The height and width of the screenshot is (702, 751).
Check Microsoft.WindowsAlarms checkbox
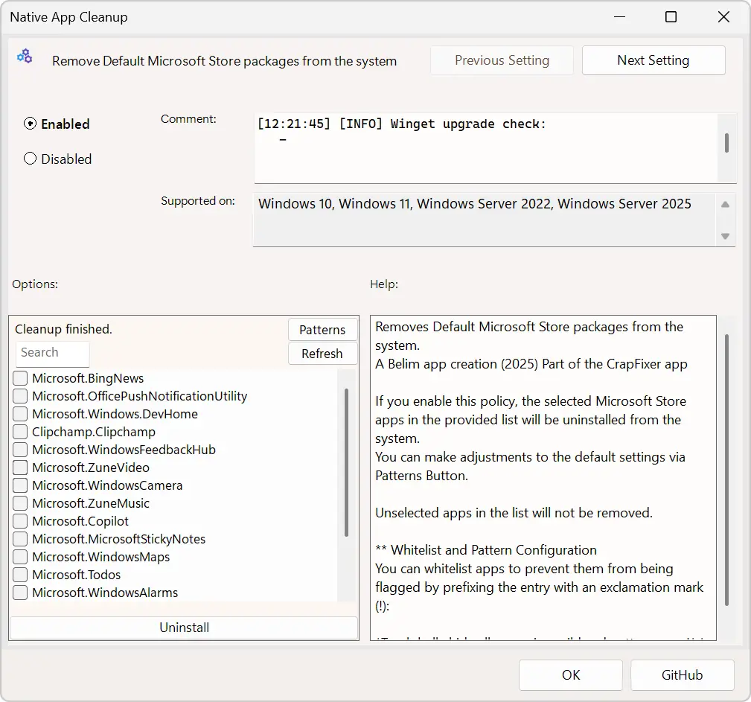coord(20,593)
